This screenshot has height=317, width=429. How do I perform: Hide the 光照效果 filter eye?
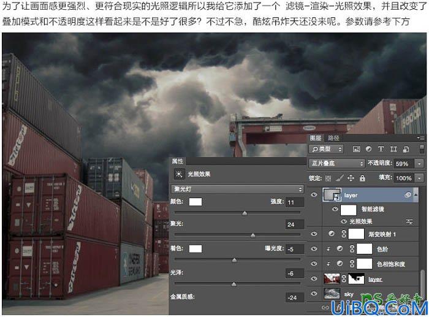pos(344,221)
